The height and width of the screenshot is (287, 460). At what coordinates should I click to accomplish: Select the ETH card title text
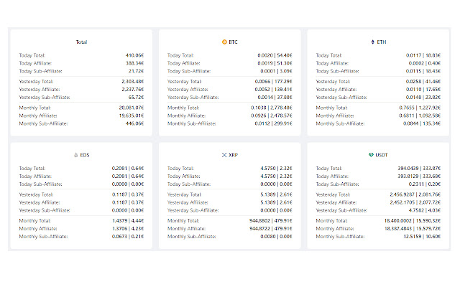coord(382,42)
